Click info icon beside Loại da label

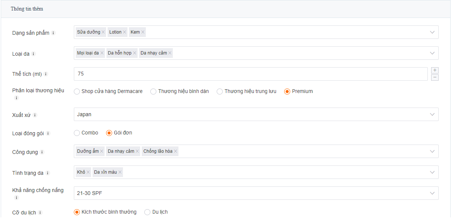tap(33, 54)
